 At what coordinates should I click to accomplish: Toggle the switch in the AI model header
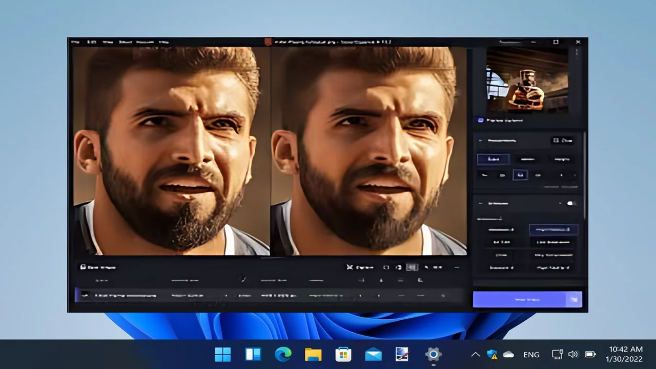pyautogui.click(x=571, y=203)
